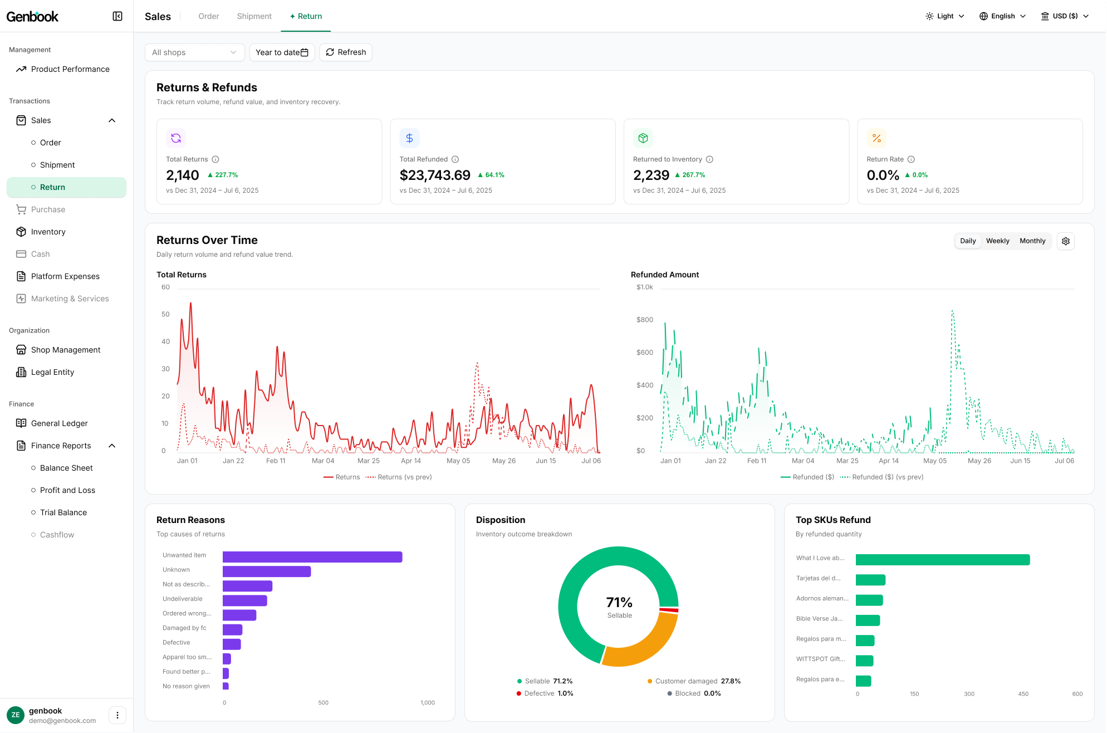
Task: Switch to the Shipment tab
Action: click(254, 16)
